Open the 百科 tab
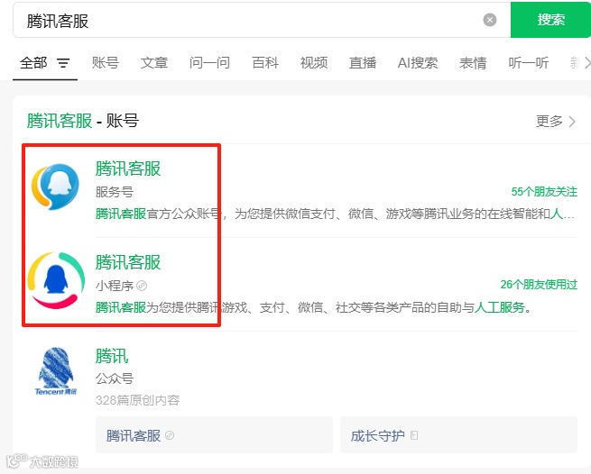Image resolution: width=591 pixels, height=474 pixels. coord(265,62)
